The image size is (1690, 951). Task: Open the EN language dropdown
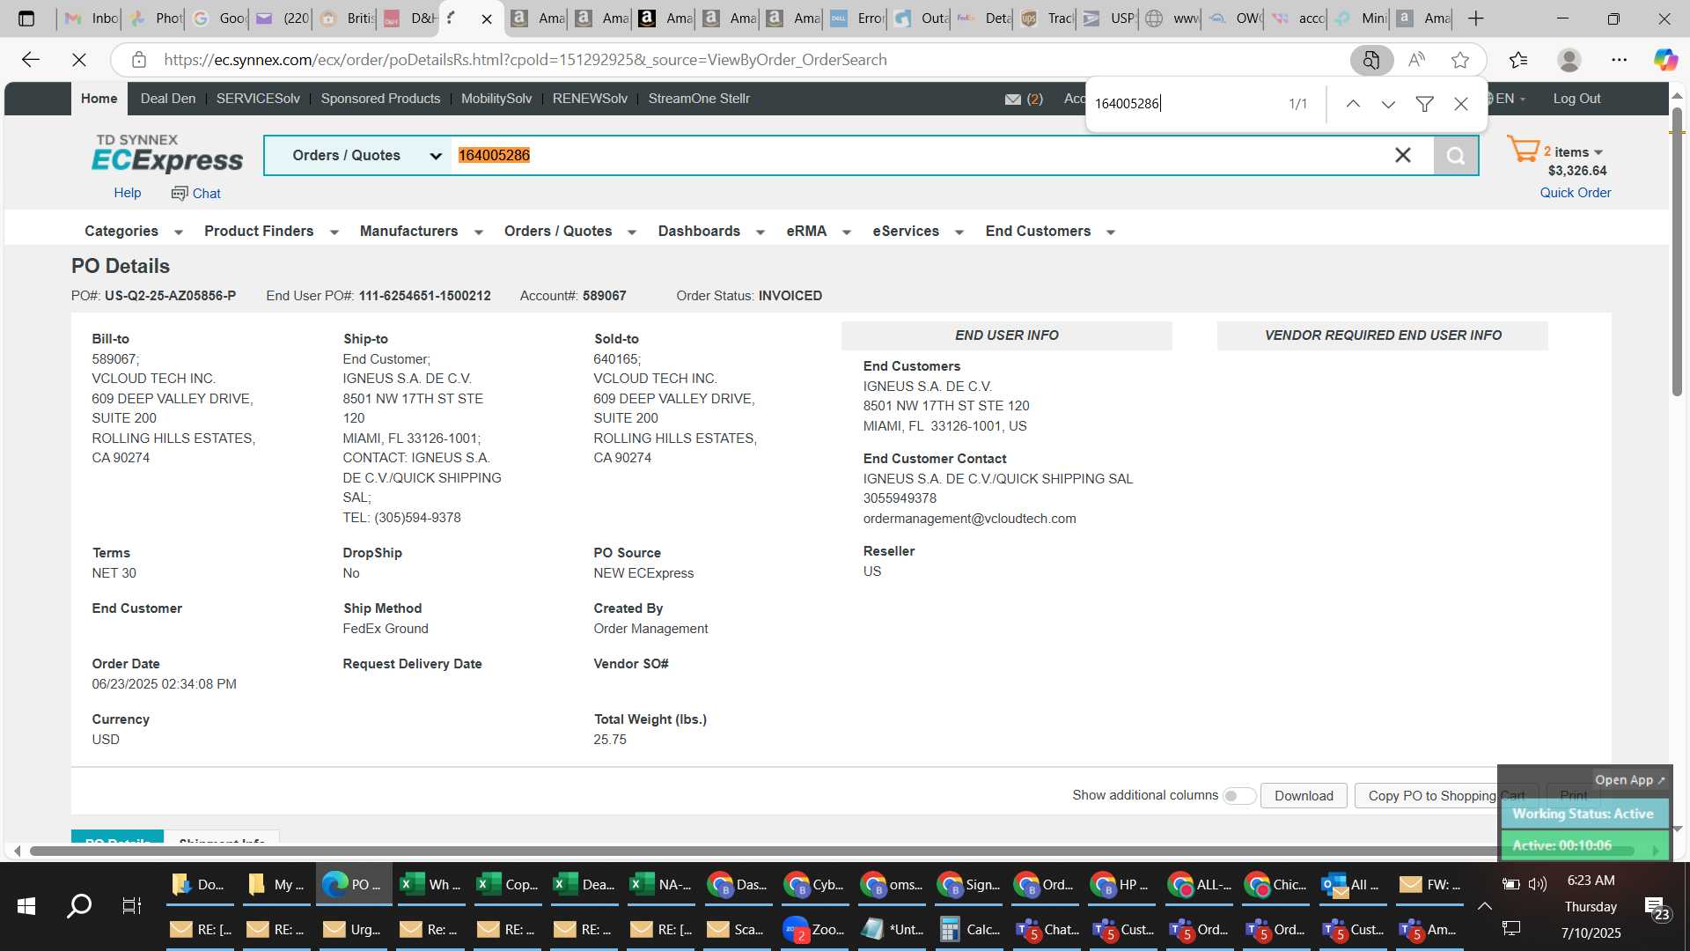(x=1510, y=99)
